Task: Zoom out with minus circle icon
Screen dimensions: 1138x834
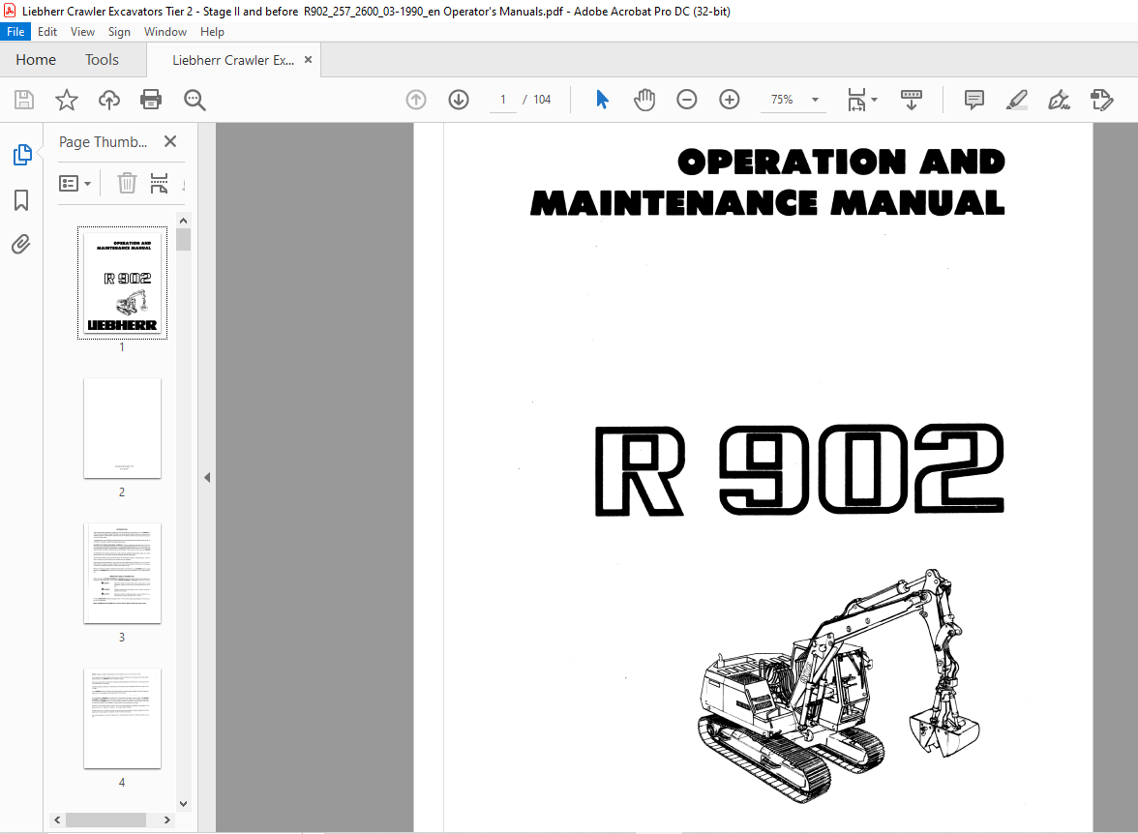Action: 687,100
